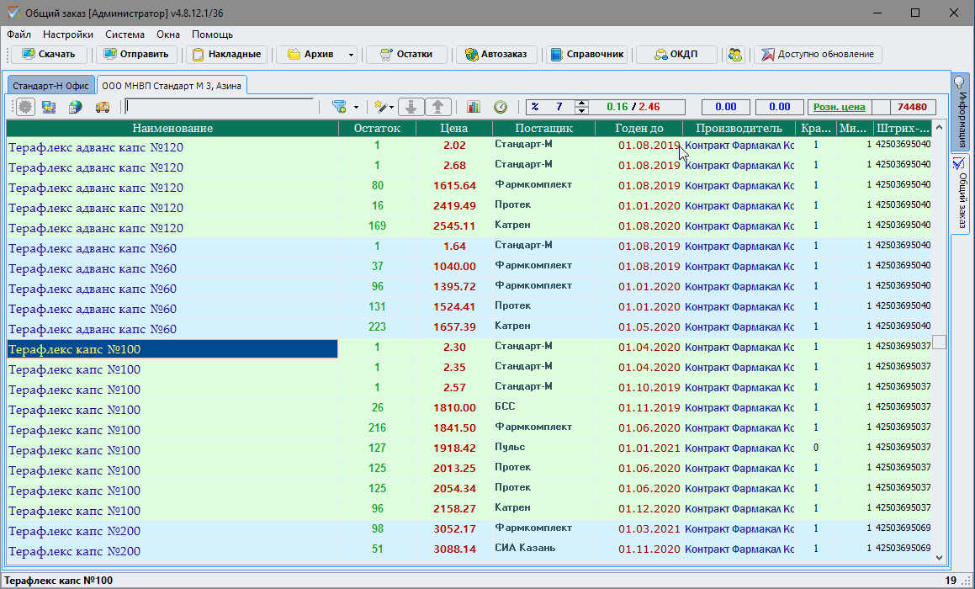Image resolution: width=975 pixels, height=589 pixels.
Task: Click the ОКДП button
Action: pos(676,54)
